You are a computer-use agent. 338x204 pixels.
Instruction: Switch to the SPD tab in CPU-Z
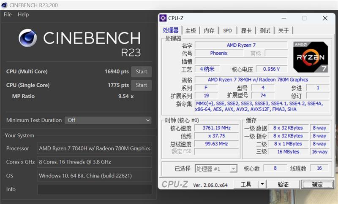coord(227,31)
